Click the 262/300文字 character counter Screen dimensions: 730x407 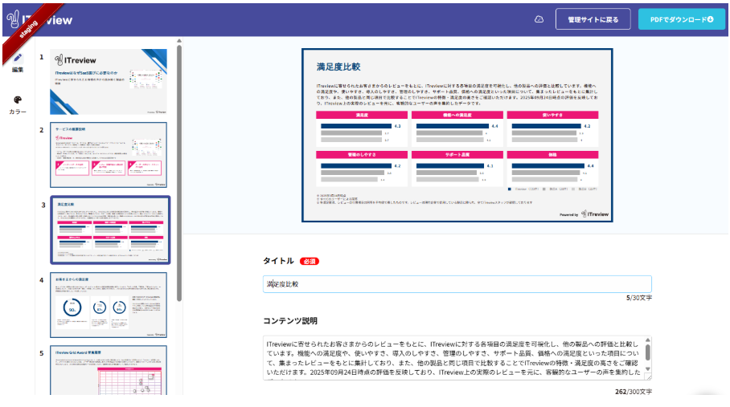click(634, 392)
